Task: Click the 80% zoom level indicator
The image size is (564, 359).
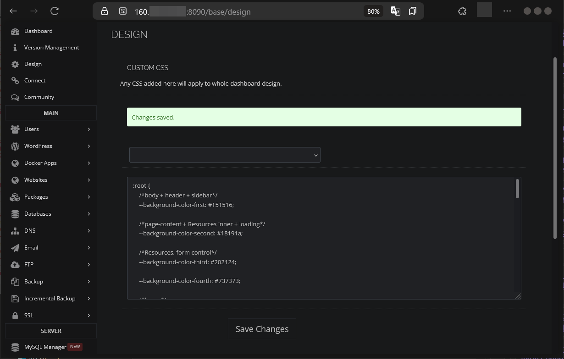Action: (x=373, y=11)
